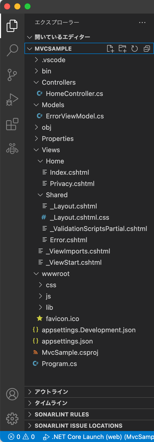Open the Source Control view
The image size is (154, 442).
(12, 75)
